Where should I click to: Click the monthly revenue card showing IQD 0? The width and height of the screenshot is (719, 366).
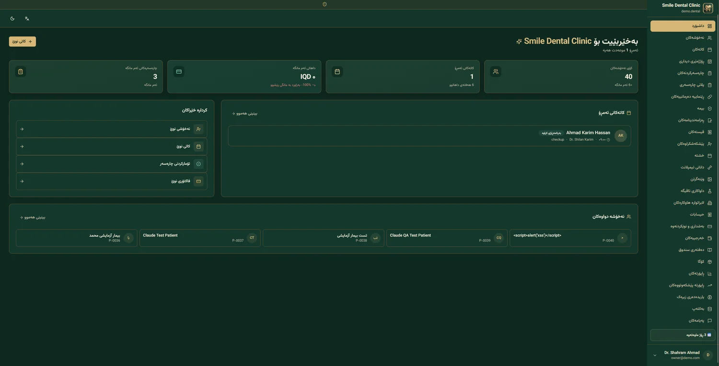(x=244, y=77)
